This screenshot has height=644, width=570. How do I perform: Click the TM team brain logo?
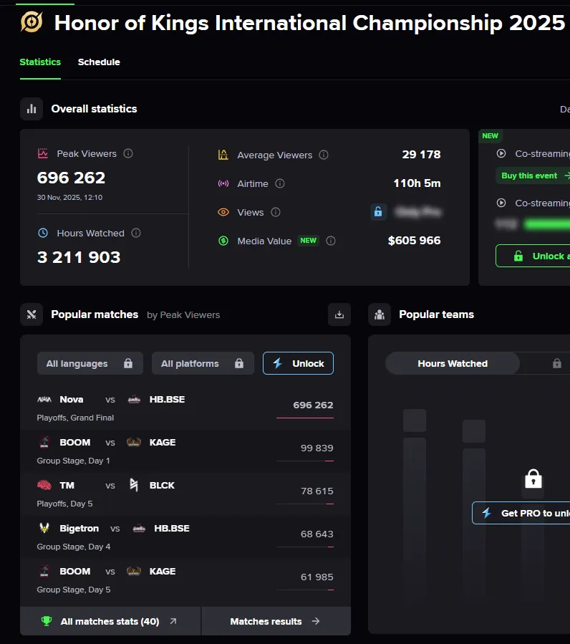[x=44, y=486]
